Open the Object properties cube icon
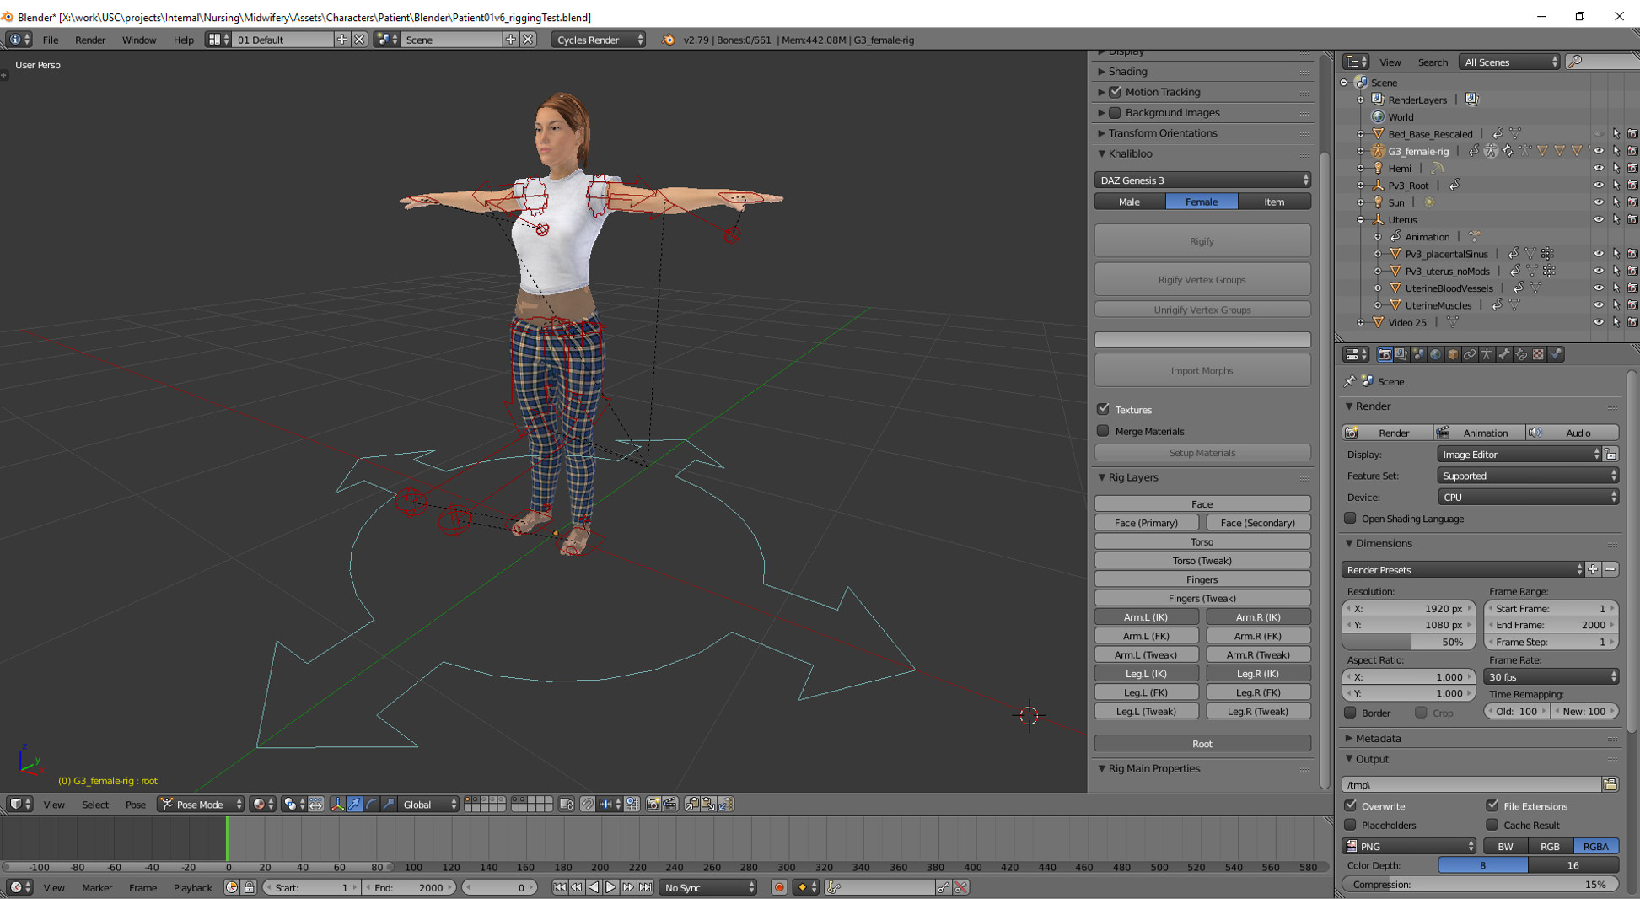Screen dimensions: 1640x899 (1452, 355)
